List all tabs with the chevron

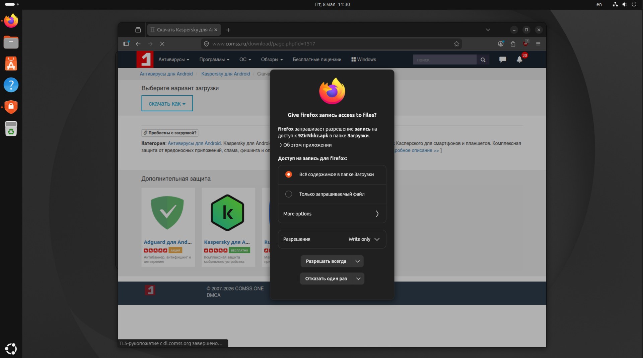point(488,30)
